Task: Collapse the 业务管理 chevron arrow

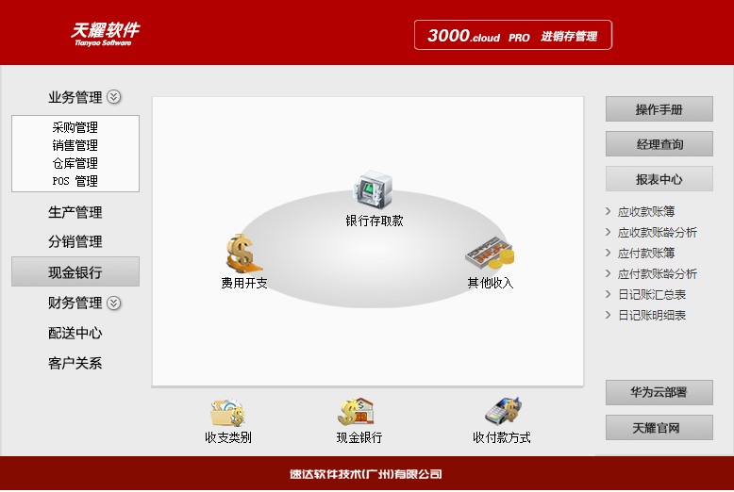Action: click(114, 96)
